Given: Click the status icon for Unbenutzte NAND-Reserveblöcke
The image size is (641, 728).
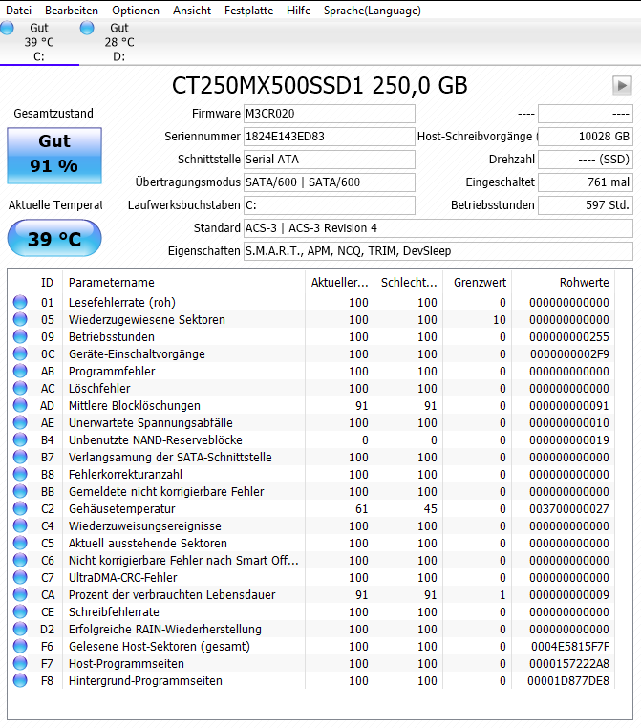Looking at the screenshot, I should 20,439.
